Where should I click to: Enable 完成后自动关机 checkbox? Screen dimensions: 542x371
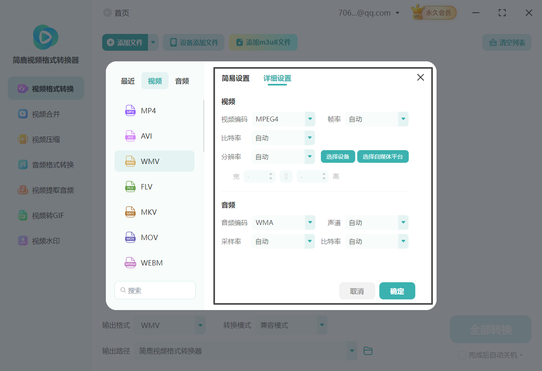coord(462,355)
